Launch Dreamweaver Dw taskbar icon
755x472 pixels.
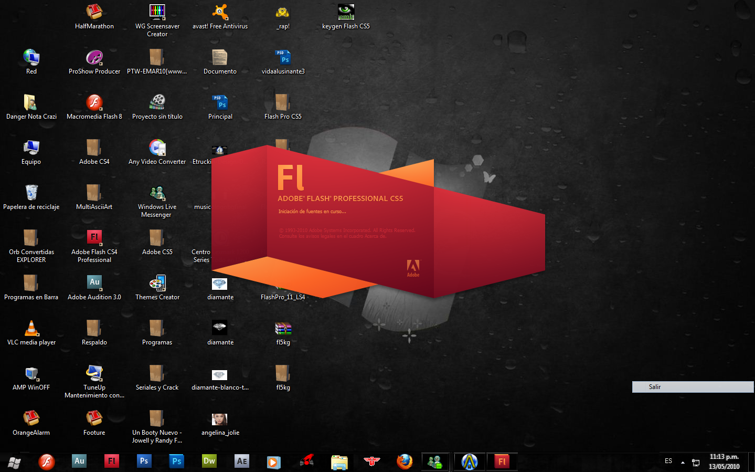click(209, 461)
